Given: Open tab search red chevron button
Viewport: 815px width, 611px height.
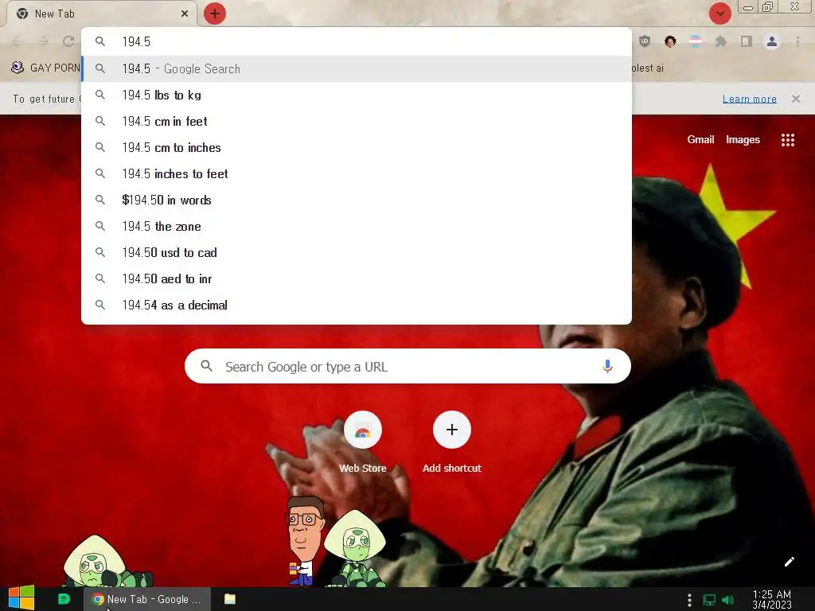Looking at the screenshot, I should point(719,14).
